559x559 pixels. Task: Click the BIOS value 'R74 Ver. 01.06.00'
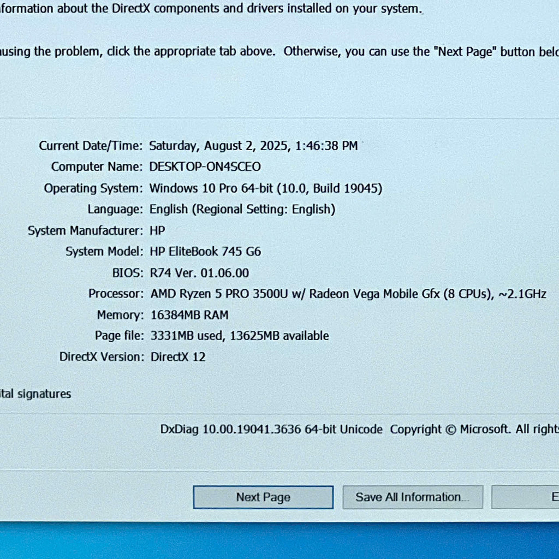[199, 273]
